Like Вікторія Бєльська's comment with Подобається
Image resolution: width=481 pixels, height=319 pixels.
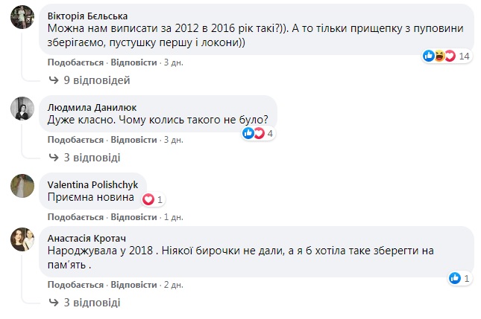[x=75, y=62]
